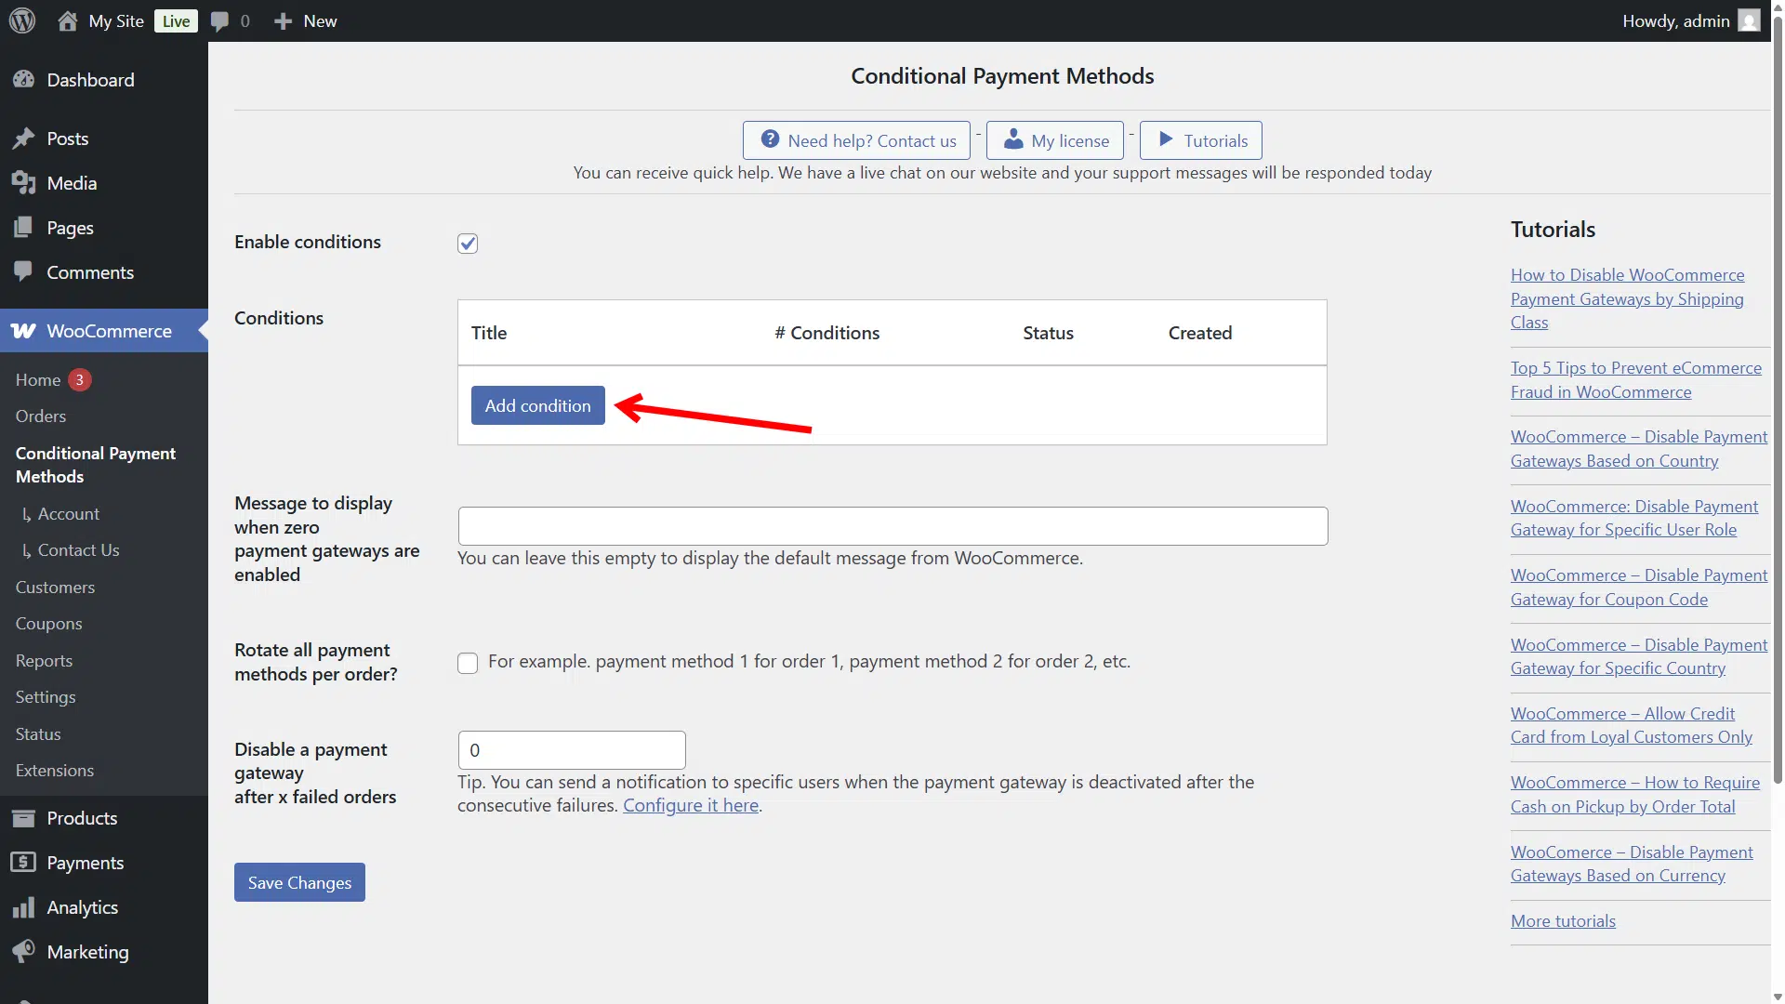Screen dimensions: 1785x1004
Task: Uncheck the Enable conditions checkbox
Action: tap(468, 244)
